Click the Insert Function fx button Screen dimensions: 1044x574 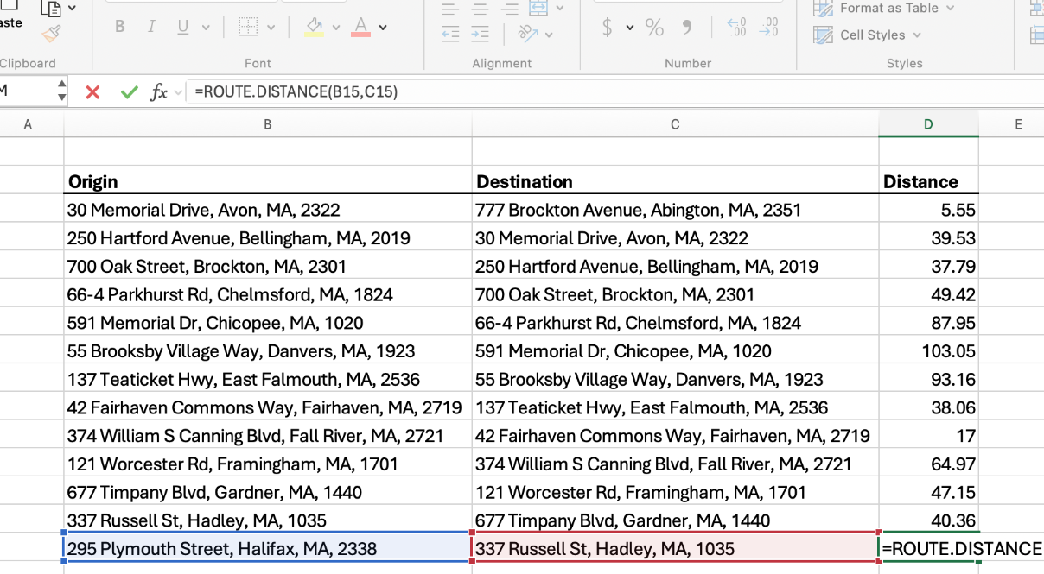tap(158, 91)
